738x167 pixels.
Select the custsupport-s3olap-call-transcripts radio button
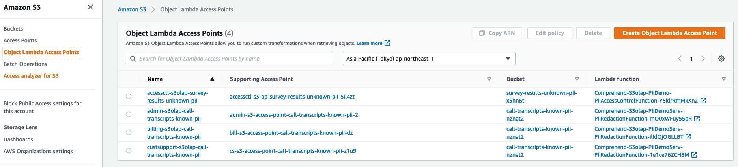(129, 150)
